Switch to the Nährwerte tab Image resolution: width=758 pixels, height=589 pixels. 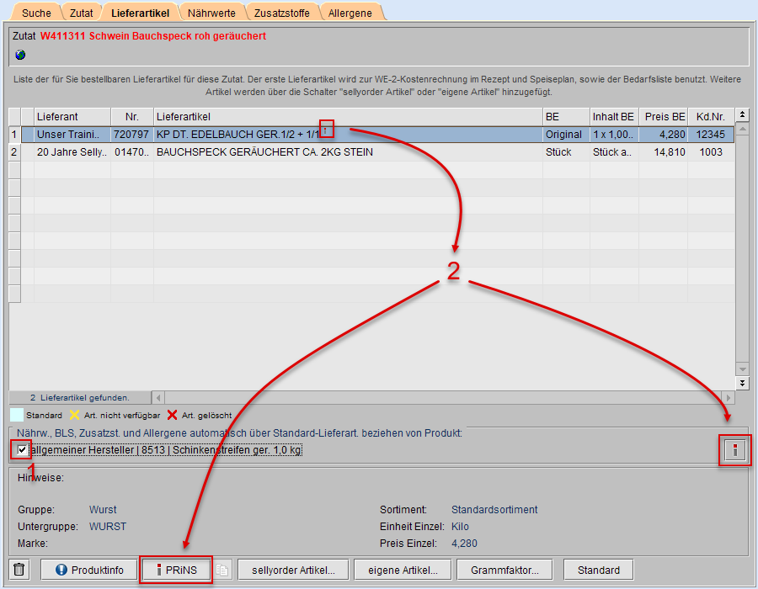coord(211,13)
